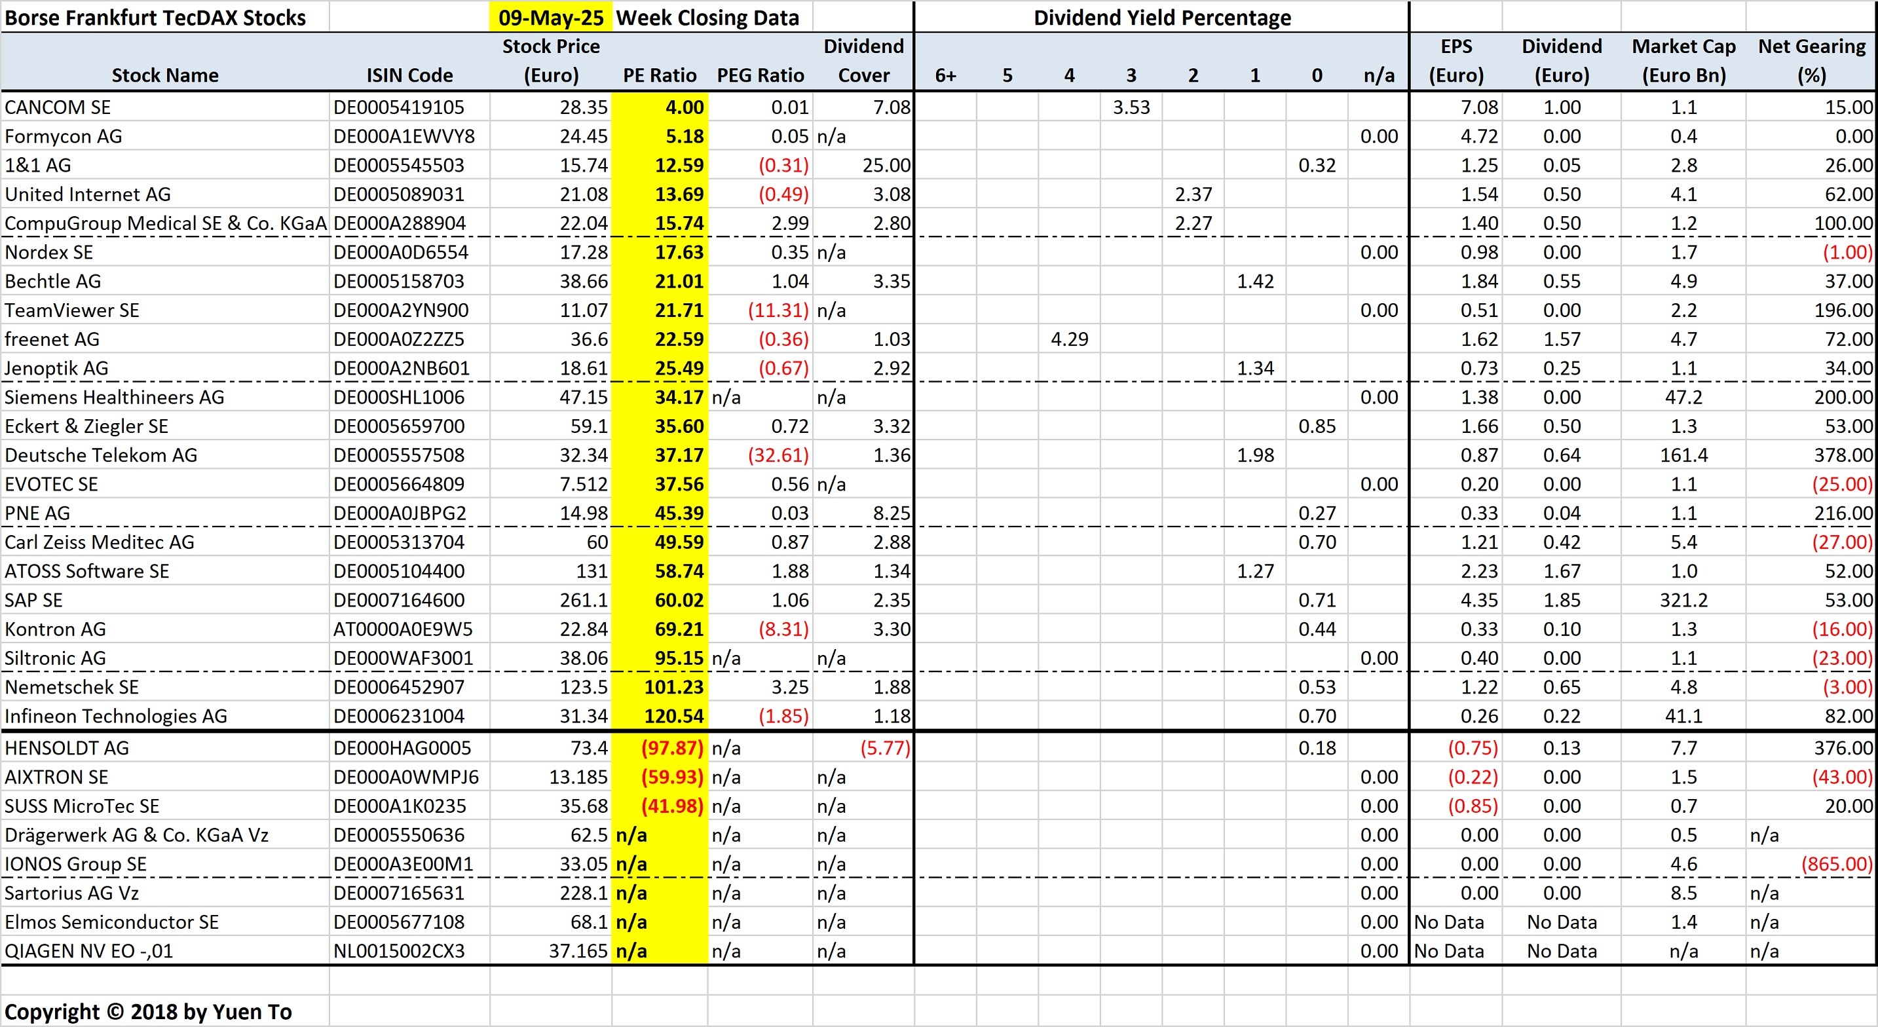Image resolution: width=1878 pixels, height=1027 pixels.
Task: Click Nemetschek SE PE ratio 101.23
Action: click(x=659, y=687)
